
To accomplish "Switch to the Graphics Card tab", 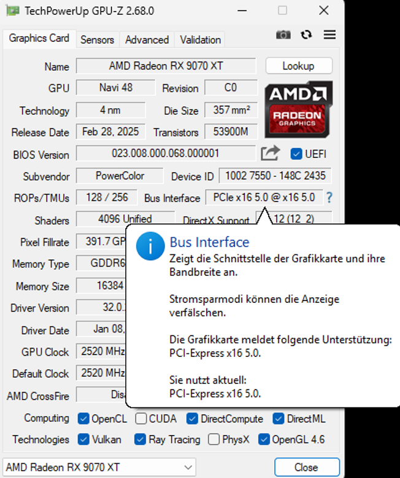I will (x=39, y=39).
